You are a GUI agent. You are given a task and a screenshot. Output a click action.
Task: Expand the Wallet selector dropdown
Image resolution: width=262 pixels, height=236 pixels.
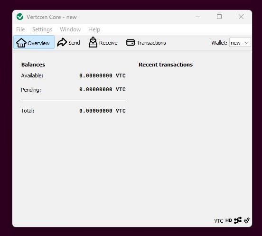(x=240, y=43)
